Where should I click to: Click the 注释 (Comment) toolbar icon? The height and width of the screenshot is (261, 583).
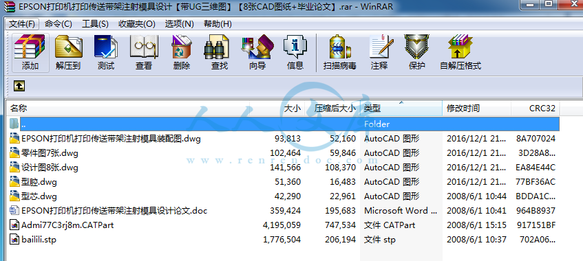pyautogui.click(x=381, y=47)
